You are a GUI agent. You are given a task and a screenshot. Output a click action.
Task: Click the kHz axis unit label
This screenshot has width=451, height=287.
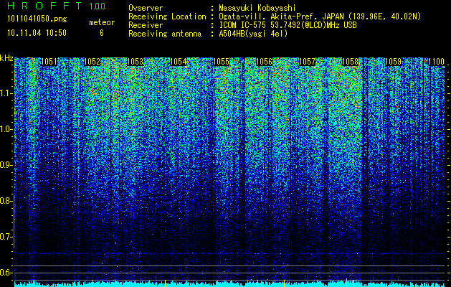[x=6, y=58]
